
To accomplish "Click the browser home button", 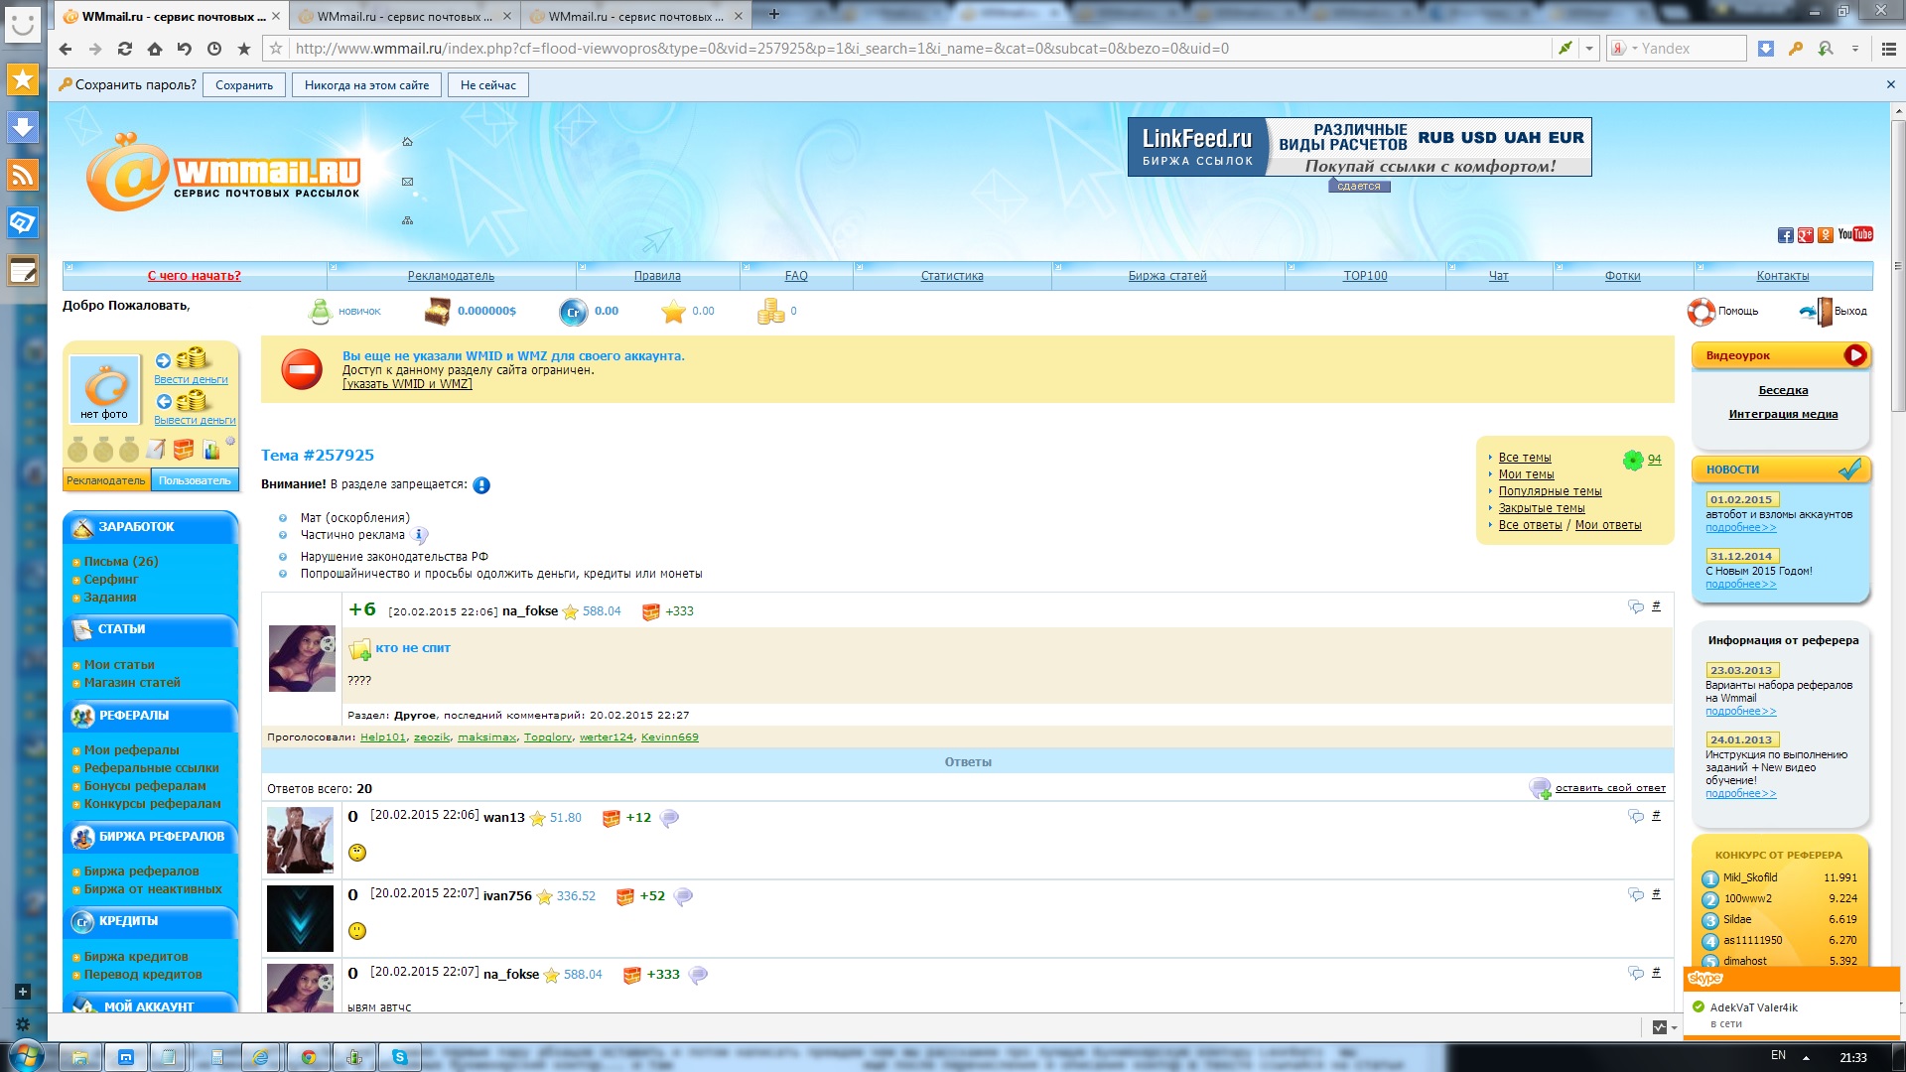I will (155, 49).
